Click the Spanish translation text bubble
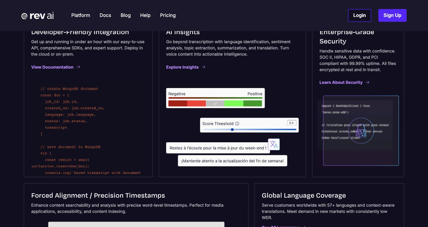The height and width of the screenshot is (227, 428). click(232, 161)
